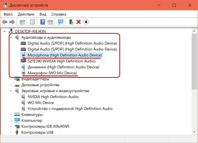This screenshot has height=143, width=198.
Task: Click the icon of the first Digital Audio (S/PDIF) row
Action: tap(23, 43)
